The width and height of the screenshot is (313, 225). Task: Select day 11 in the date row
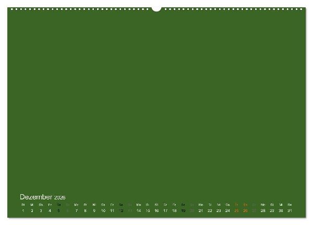tap(112, 210)
